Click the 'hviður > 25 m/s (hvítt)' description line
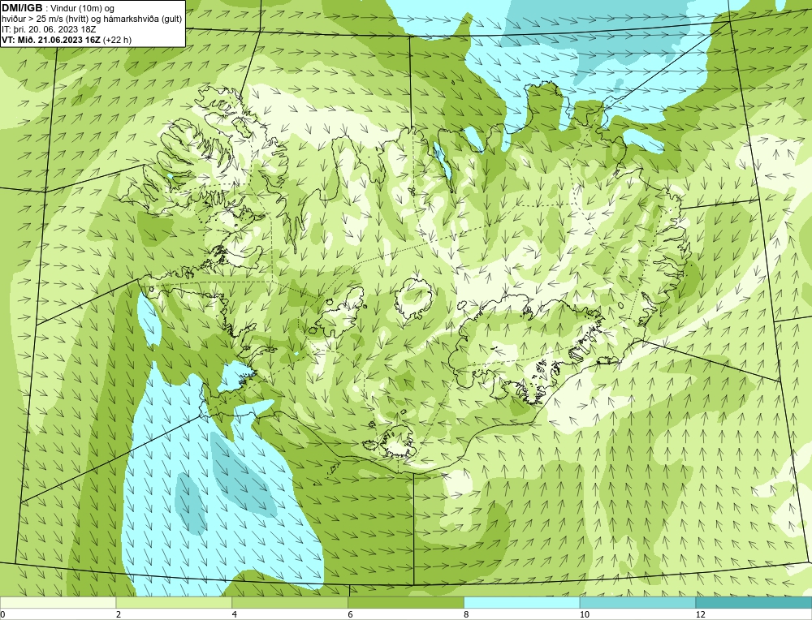The image size is (812, 620). pyautogui.click(x=92, y=19)
